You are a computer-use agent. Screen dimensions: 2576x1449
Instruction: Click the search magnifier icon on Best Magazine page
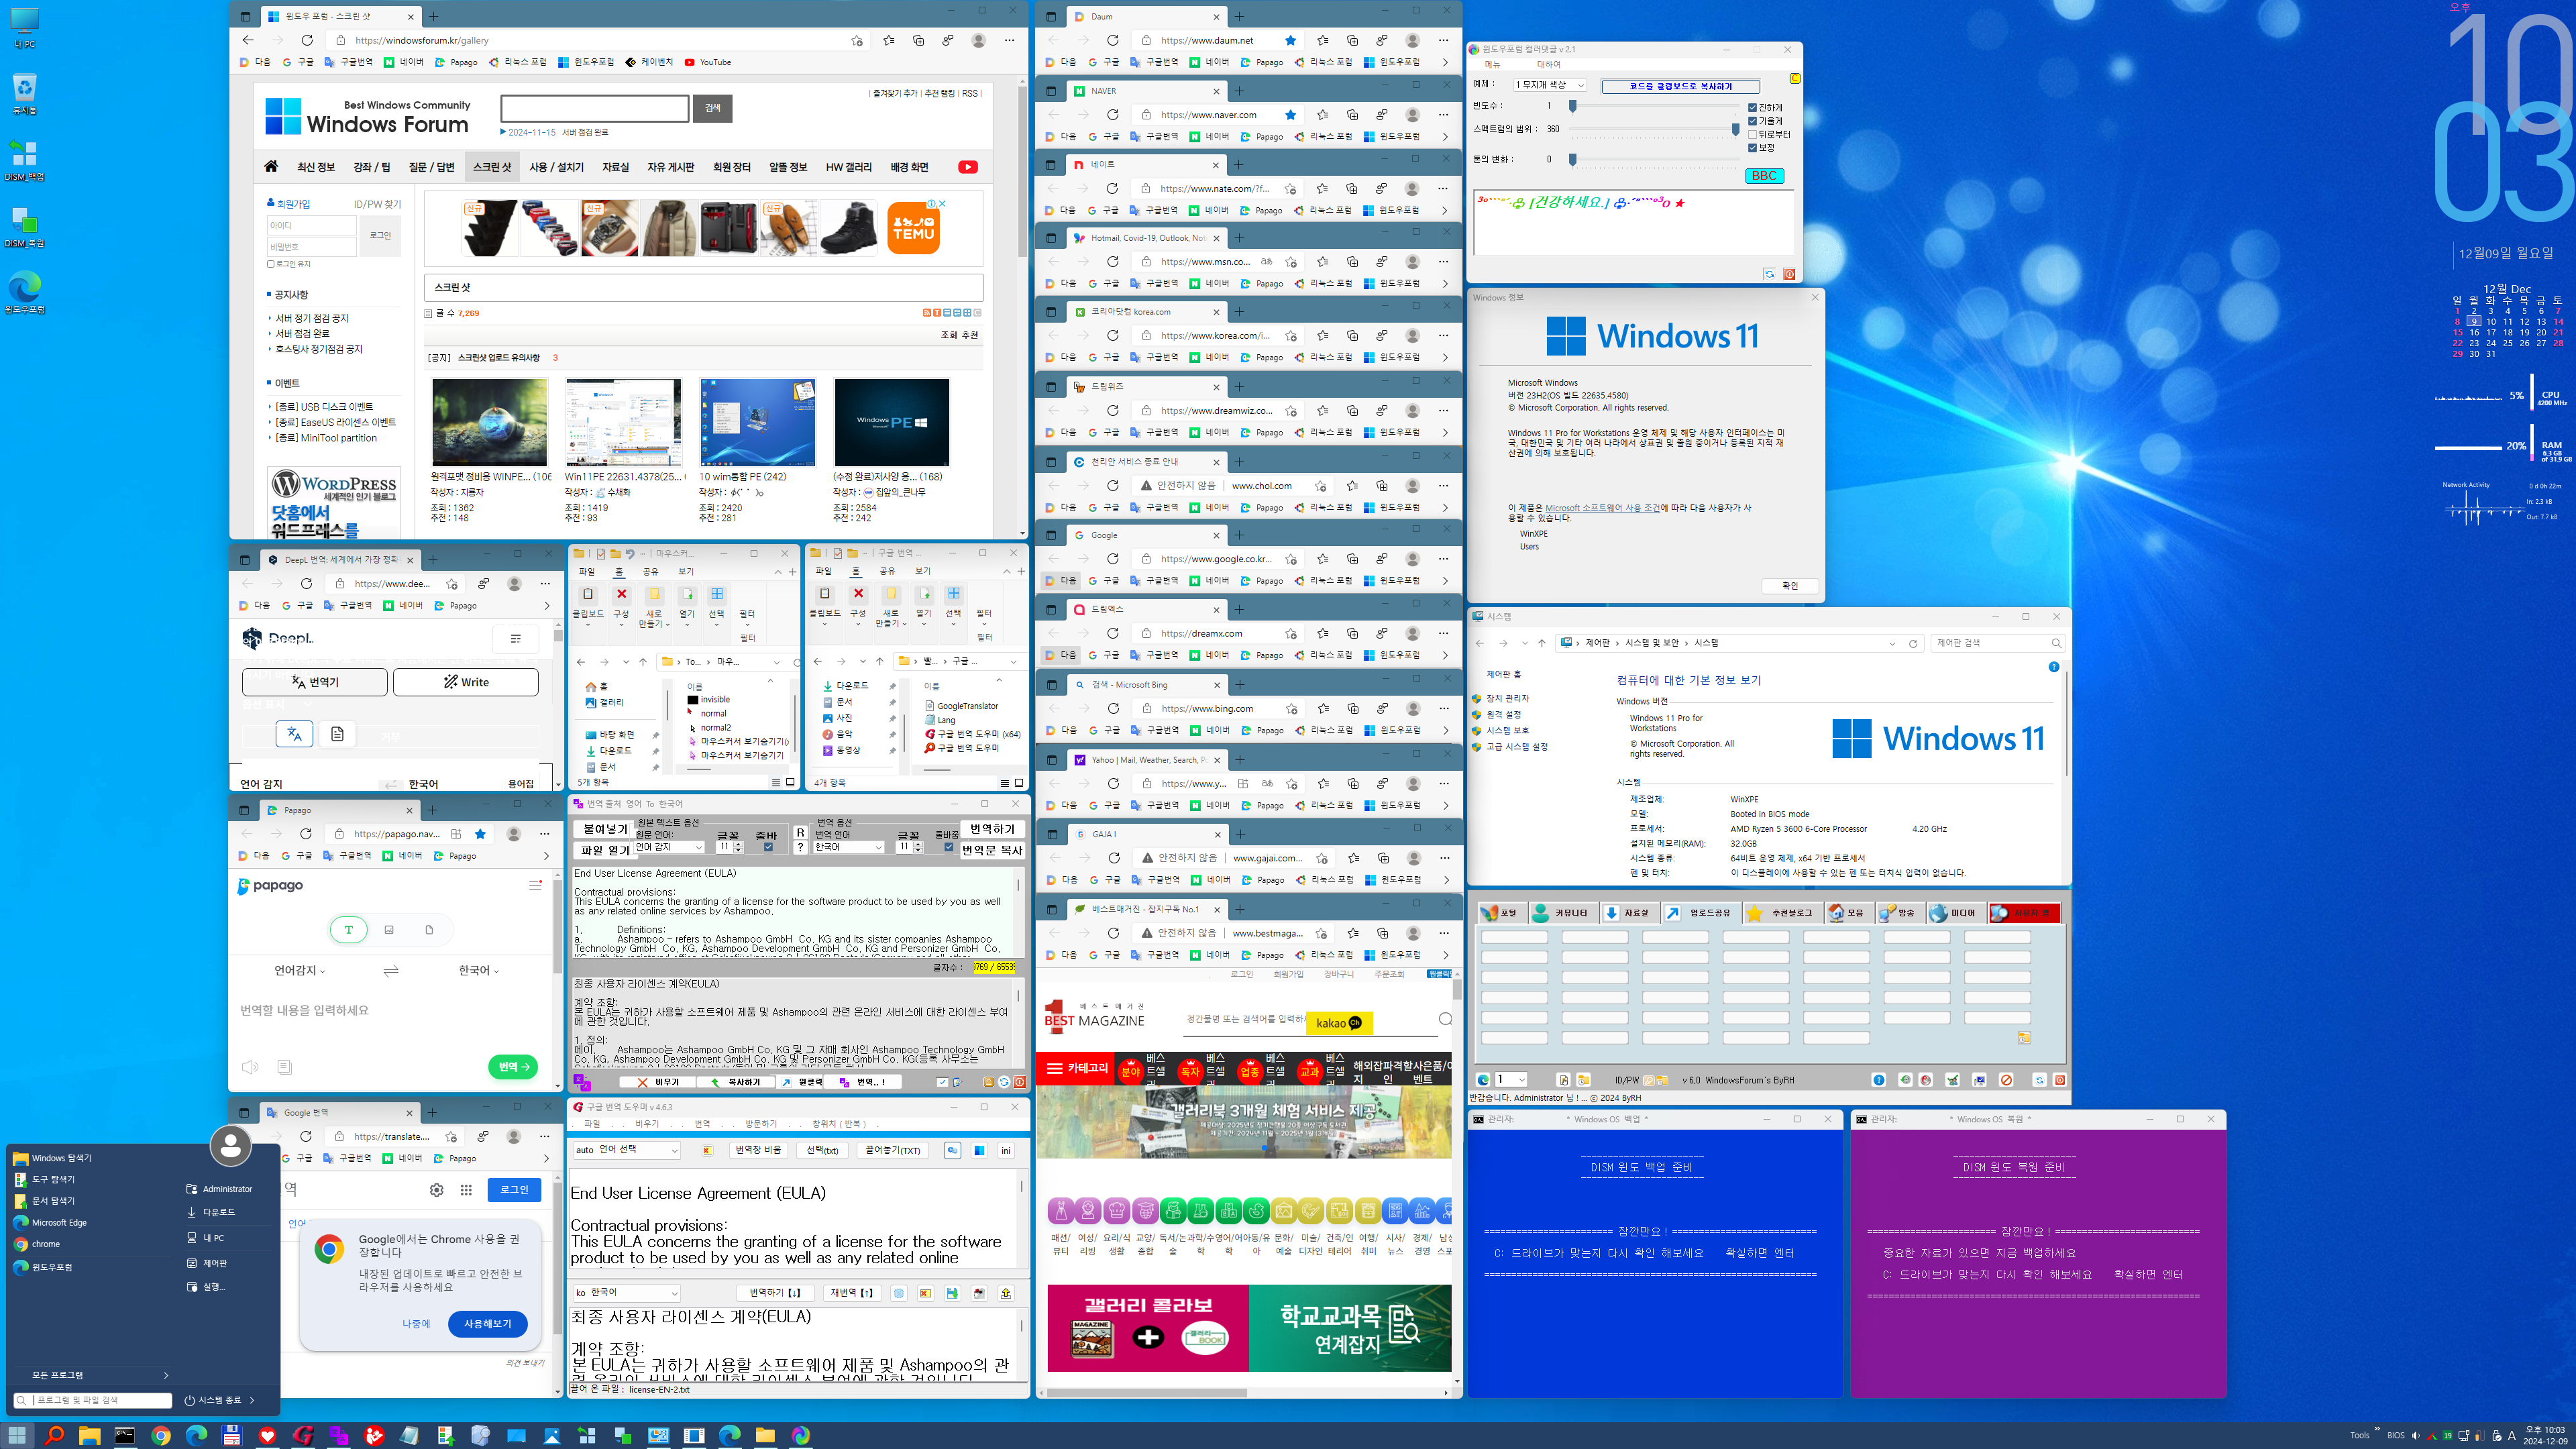[1445, 1019]
